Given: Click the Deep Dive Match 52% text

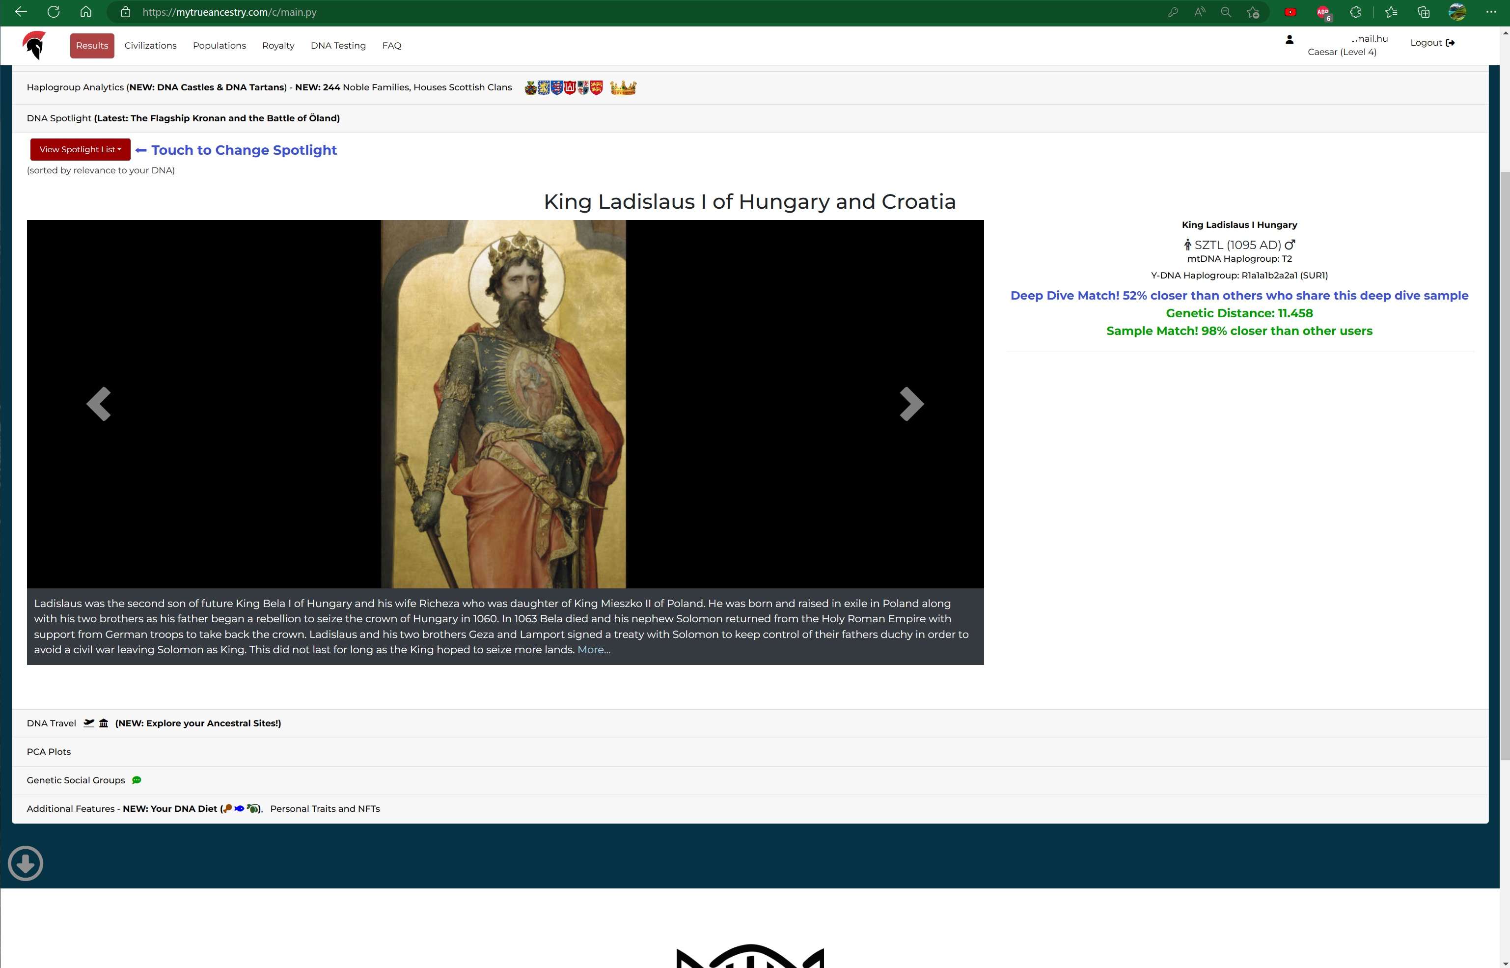Looking at the screenshot, I should tap(1239, 296).
